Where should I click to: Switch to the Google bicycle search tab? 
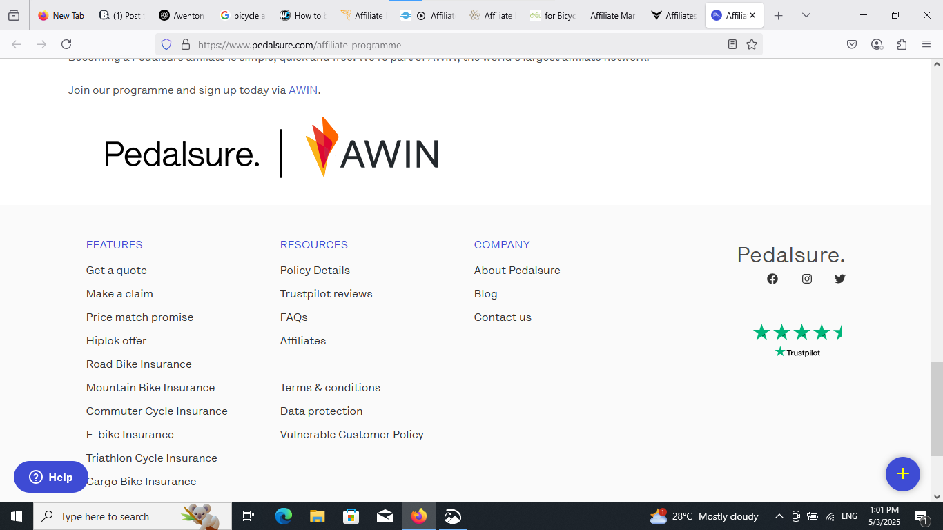point(242,15)
